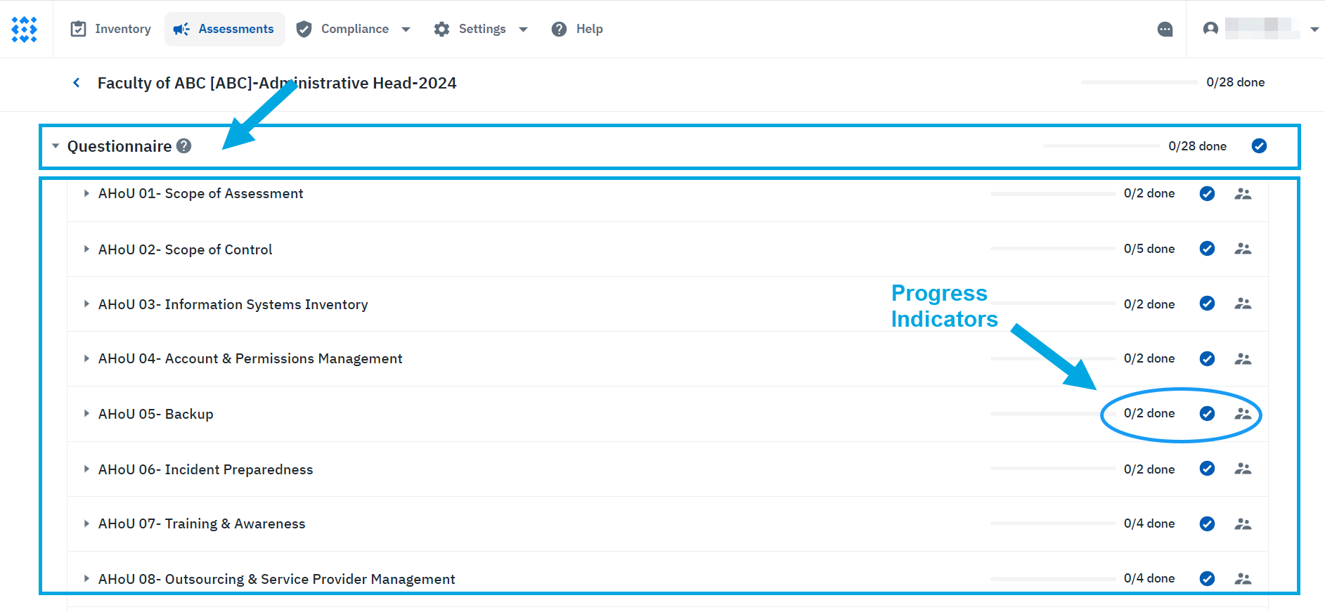The image size is (1325, 612).
Task: Toggle the Questionnaire section check mark
Action: coord(1259,146)
